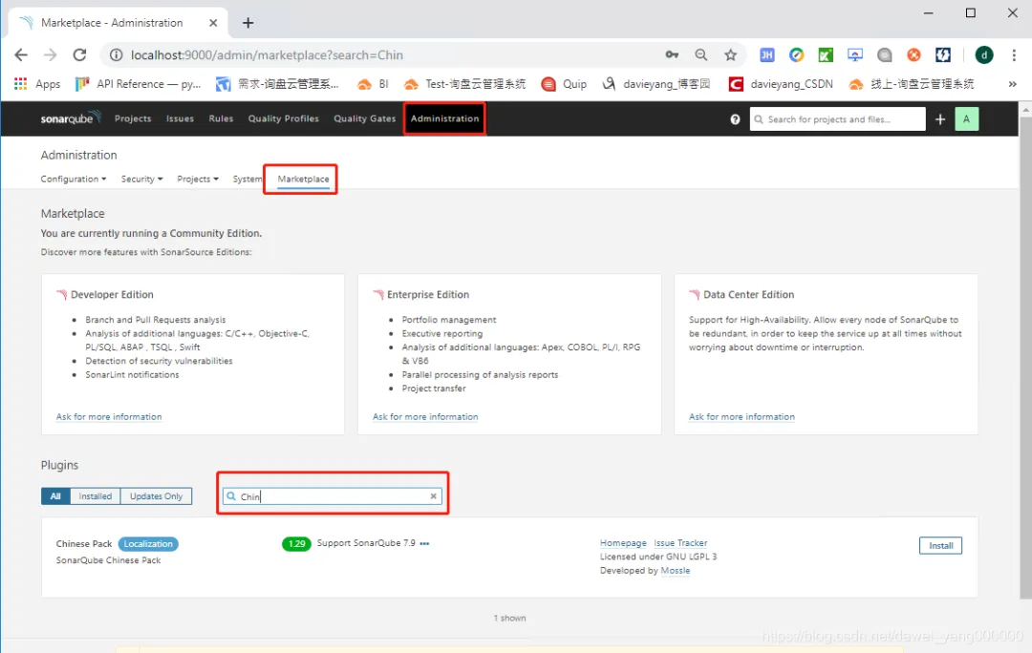
Task: Go back with browser back arrow
Action: click(x=21, y=55)
